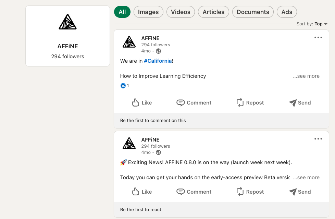
Task: Select the Ads filter
Action: point(287,12)
